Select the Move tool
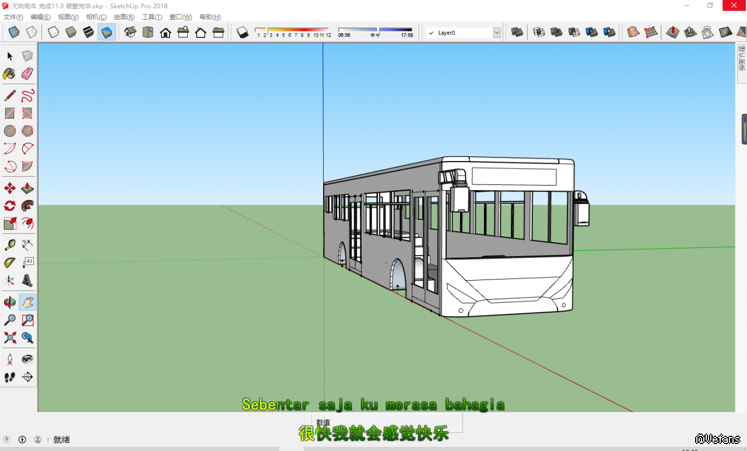747x451 pixels. click(10, 188)
